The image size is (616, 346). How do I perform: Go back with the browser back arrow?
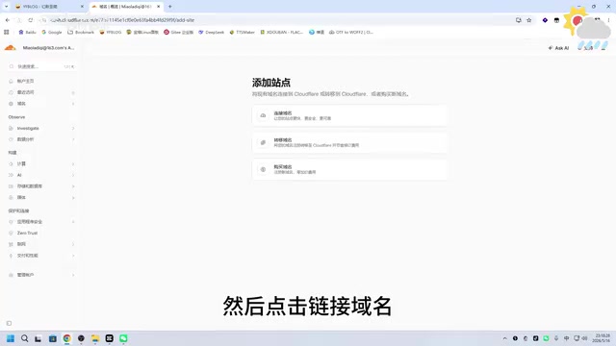(x=8, y=20)
